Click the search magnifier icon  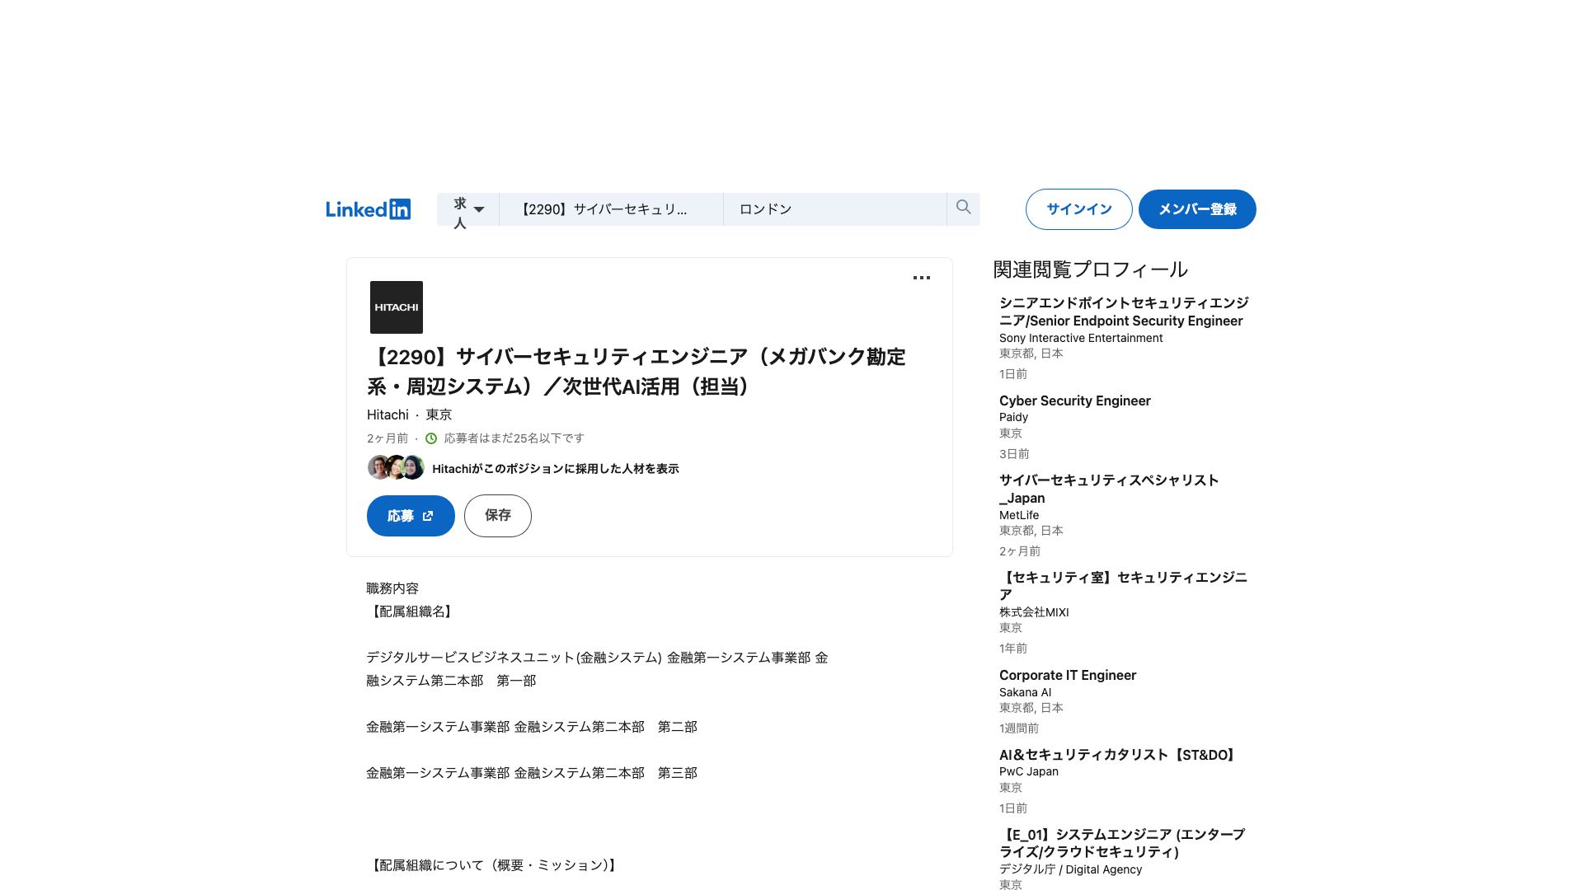(x=963, y=208)
